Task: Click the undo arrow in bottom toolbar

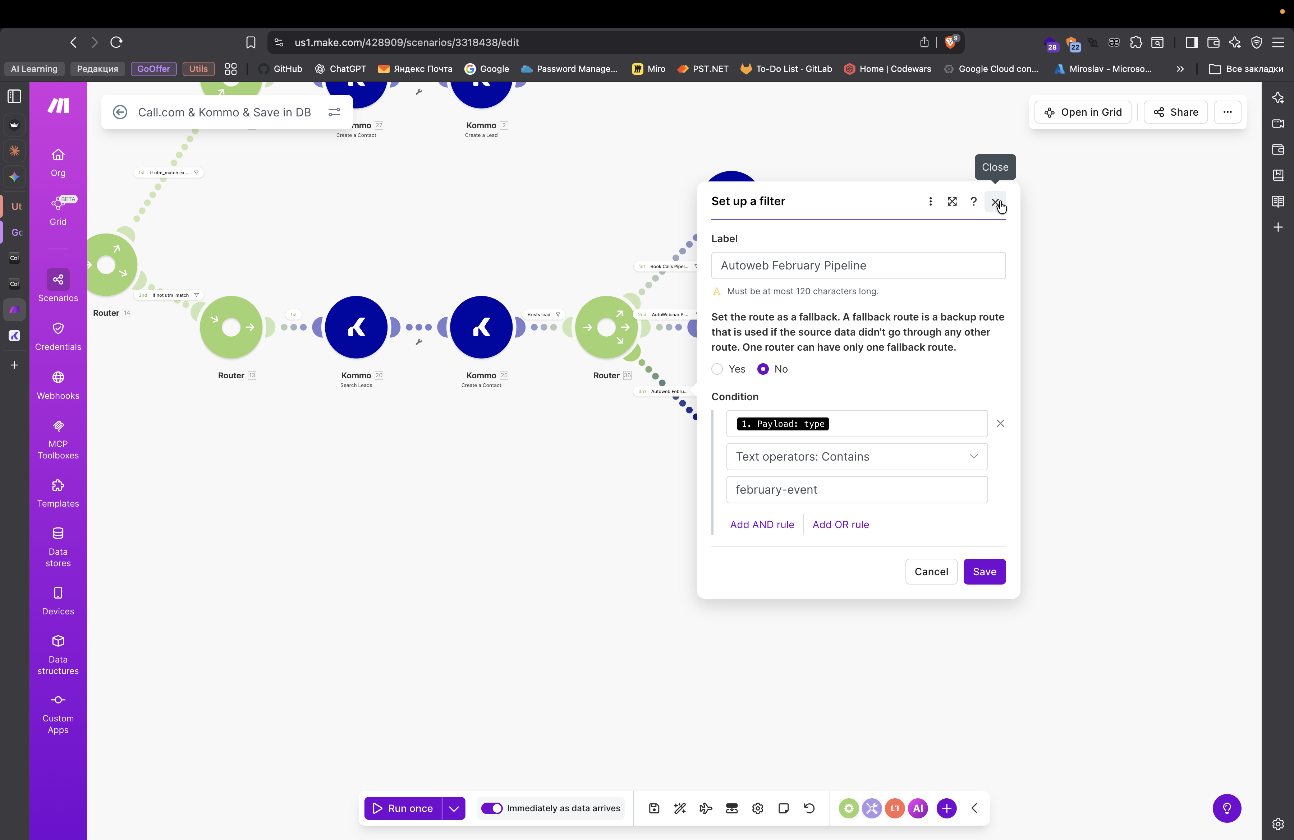Action: click(x=809, y=808)
